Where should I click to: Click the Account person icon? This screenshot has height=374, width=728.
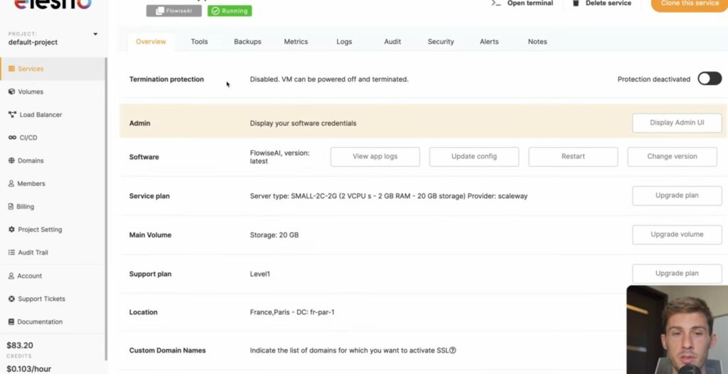(11, 276)
